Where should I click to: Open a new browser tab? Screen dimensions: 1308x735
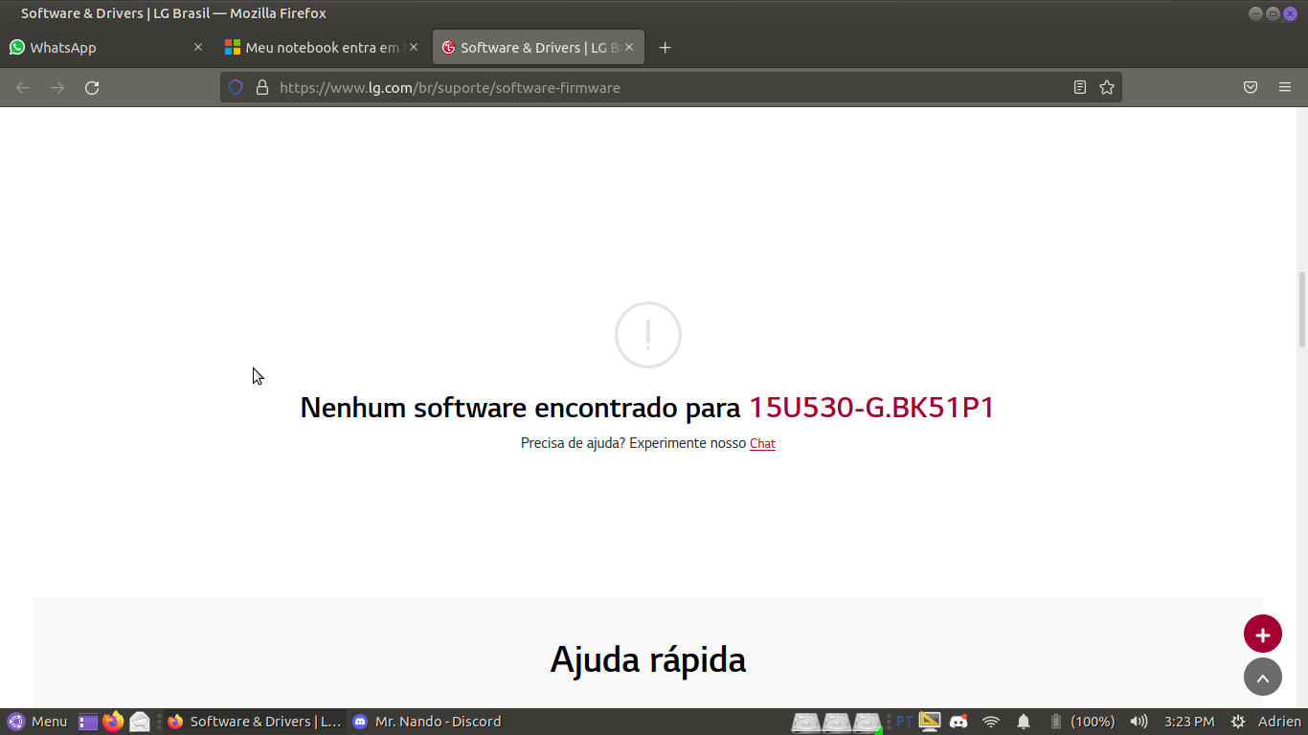pyautogui.click(x=665, y=47)
